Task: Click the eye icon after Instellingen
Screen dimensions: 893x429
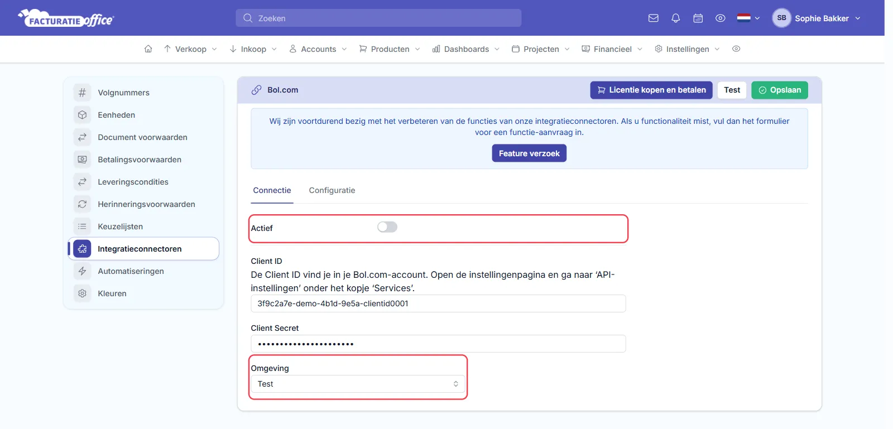Action: [736, 49]
